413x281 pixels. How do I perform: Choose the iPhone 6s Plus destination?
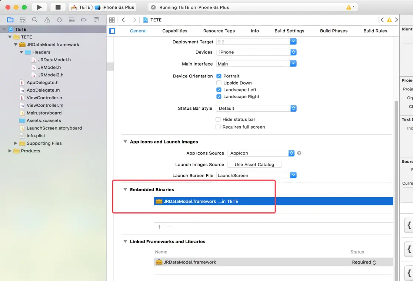click(x=114, y=7)
